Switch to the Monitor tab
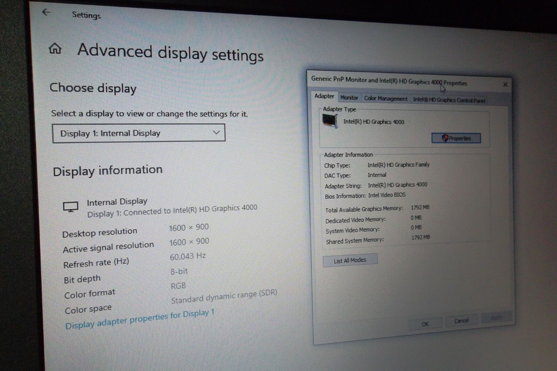The height and width of the screenshot is (371, 557). [349, 98]
